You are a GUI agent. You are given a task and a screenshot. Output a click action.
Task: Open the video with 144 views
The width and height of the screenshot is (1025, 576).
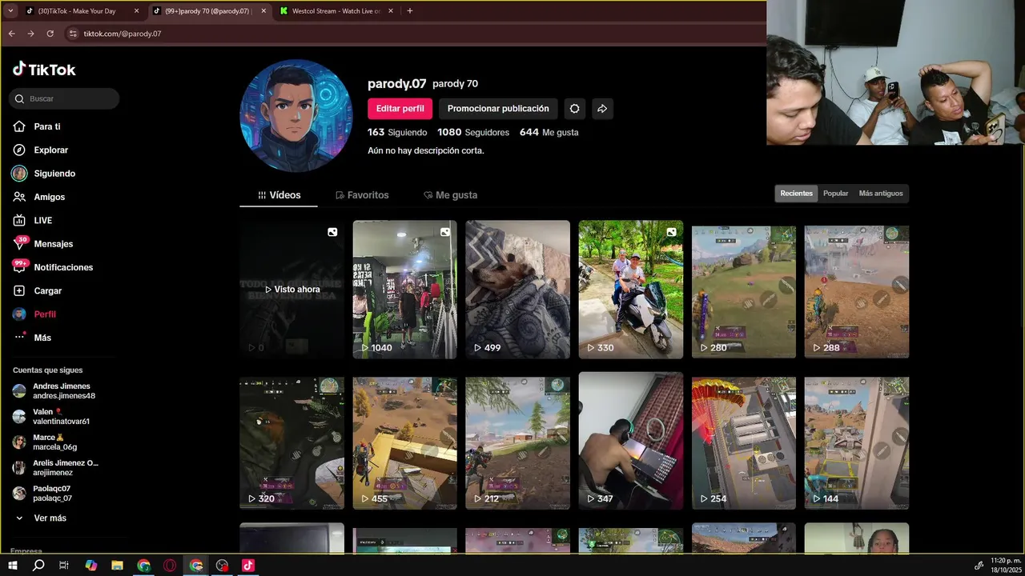pyautogui.click(x=857, y=443)
